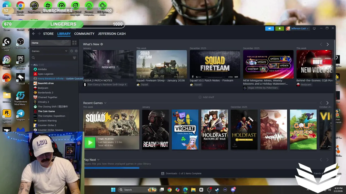Select the LIBRARY tab

coord(64,34)
